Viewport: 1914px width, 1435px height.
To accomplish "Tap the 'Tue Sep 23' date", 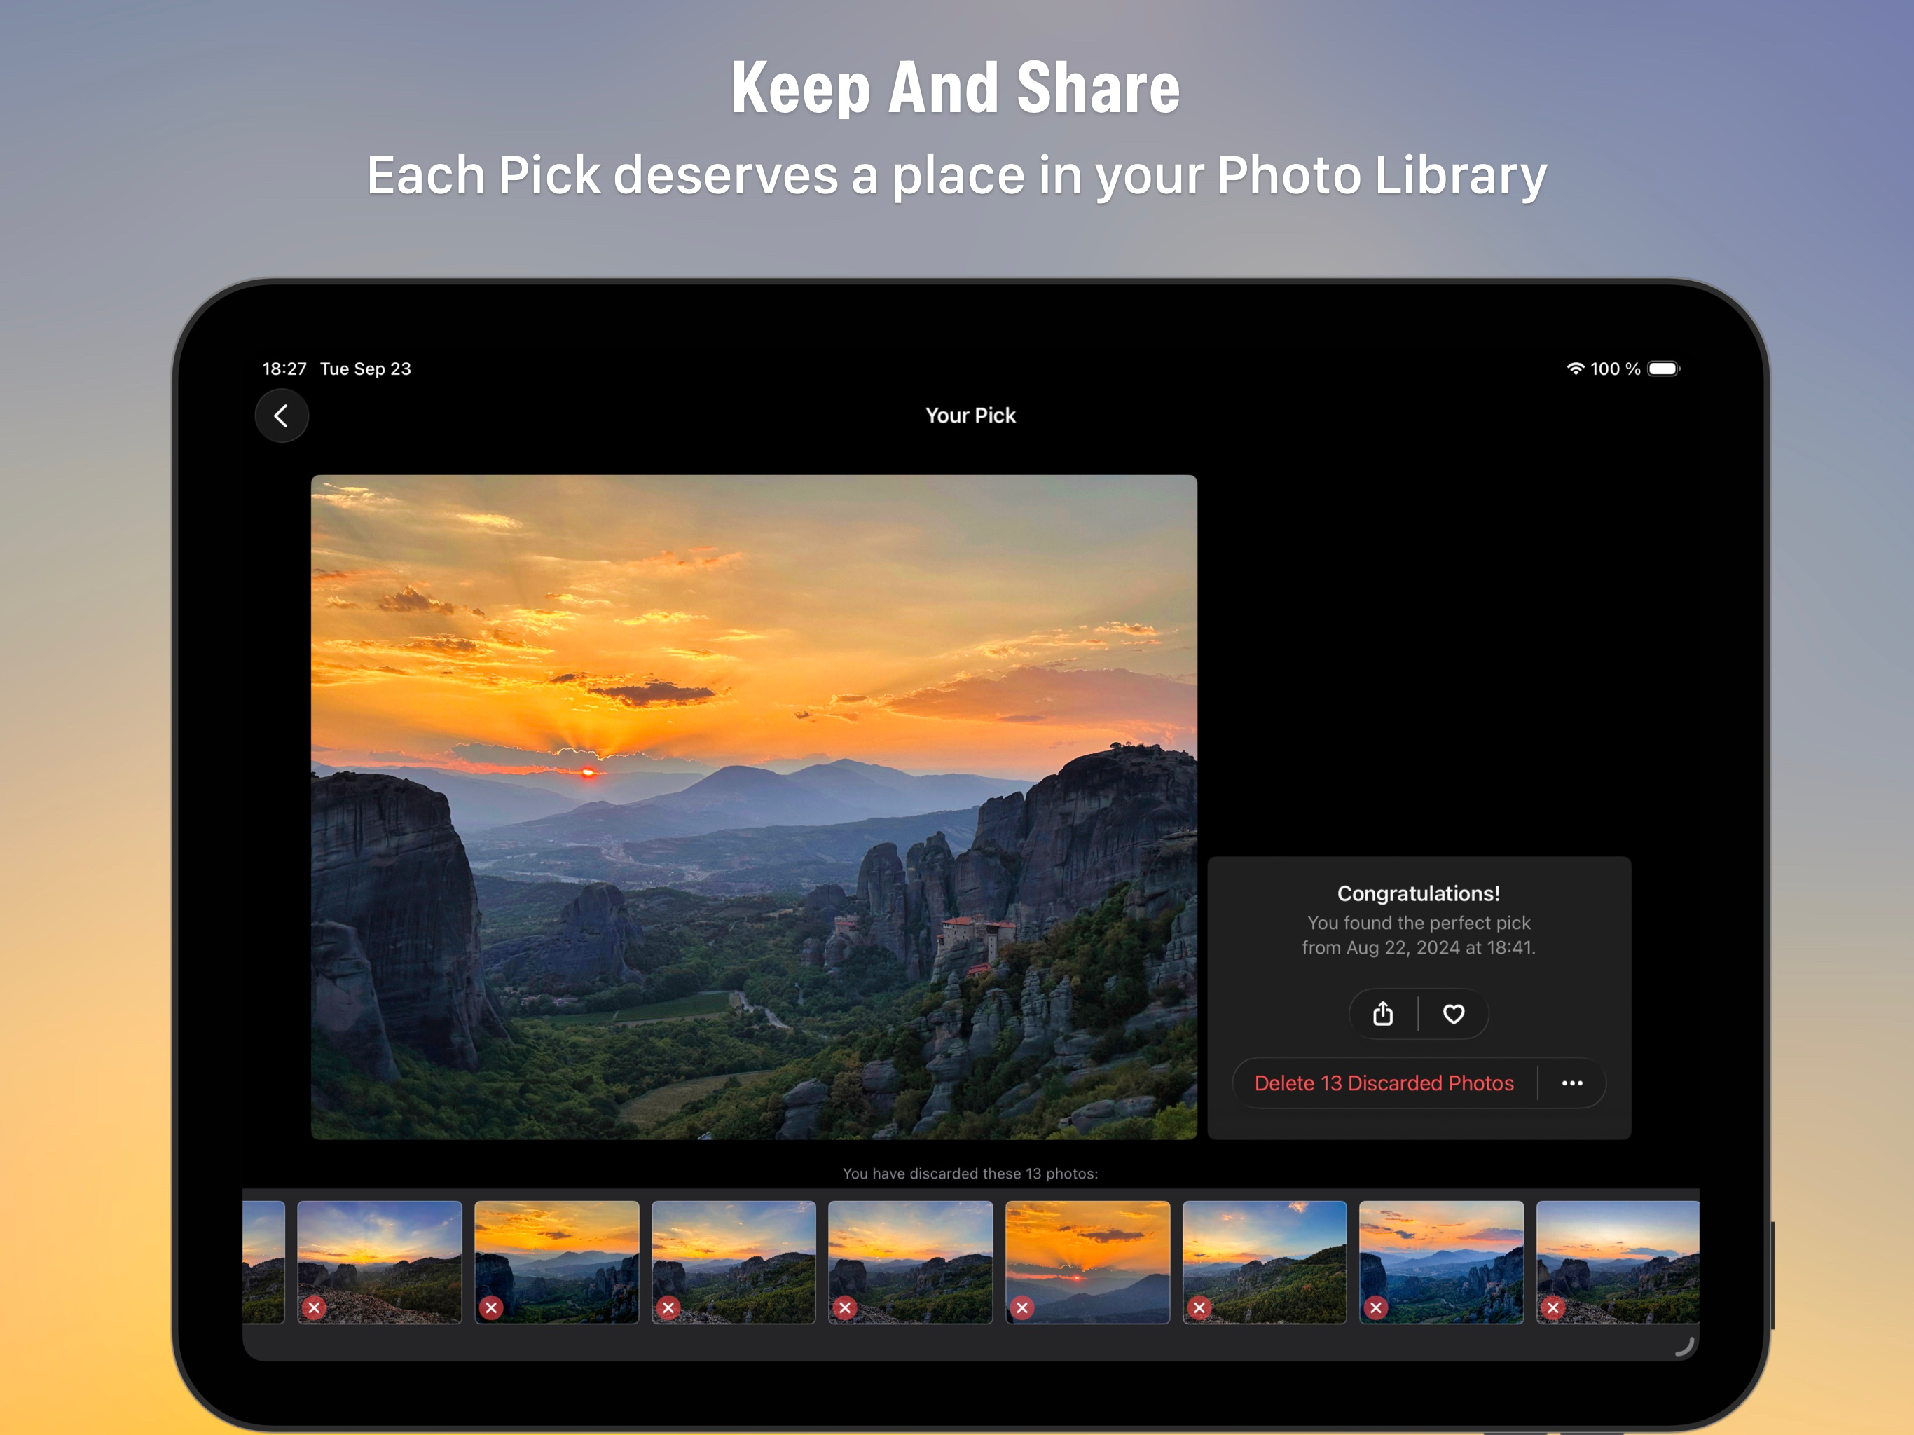I will pos(365,369).
